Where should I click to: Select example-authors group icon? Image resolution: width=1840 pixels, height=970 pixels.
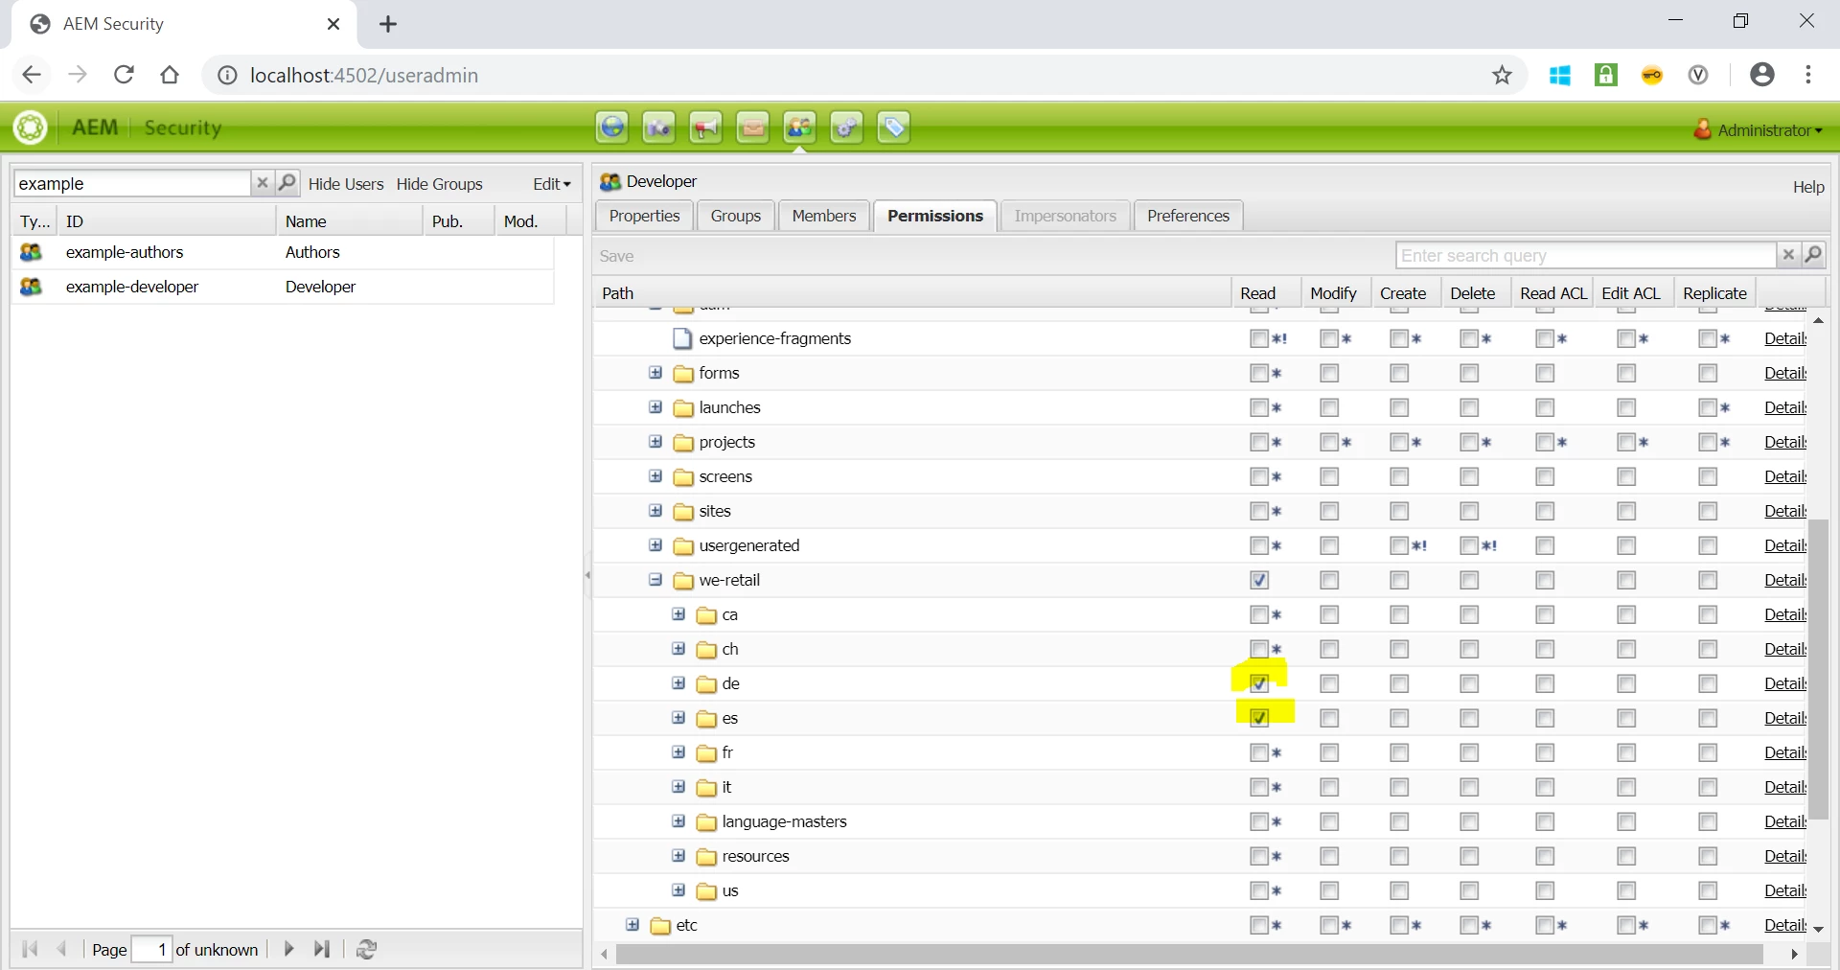coord(31,252)
